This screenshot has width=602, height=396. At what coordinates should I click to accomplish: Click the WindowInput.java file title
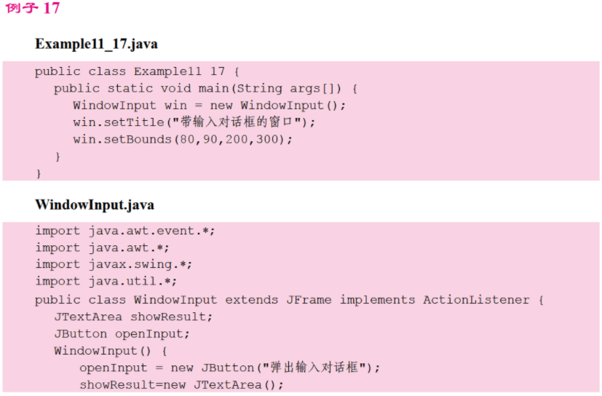[x=95, y=205]
